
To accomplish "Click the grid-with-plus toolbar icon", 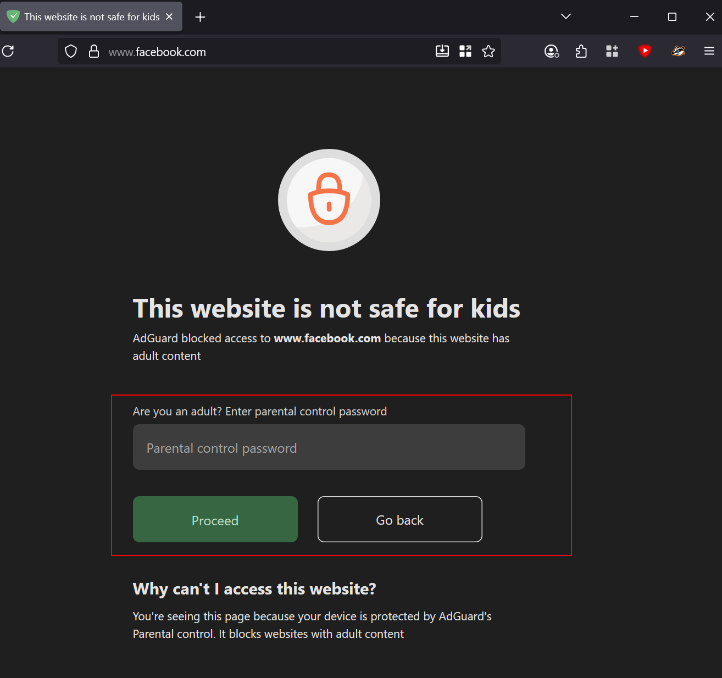I will (x=612, y=51).
